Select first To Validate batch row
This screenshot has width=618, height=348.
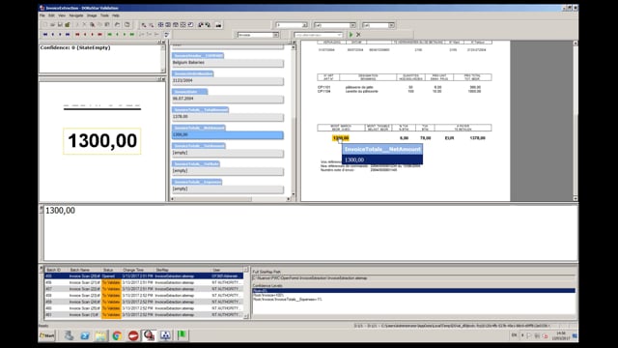point(144,282)
